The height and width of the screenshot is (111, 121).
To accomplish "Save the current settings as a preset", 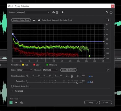I will tap(53, 12).
